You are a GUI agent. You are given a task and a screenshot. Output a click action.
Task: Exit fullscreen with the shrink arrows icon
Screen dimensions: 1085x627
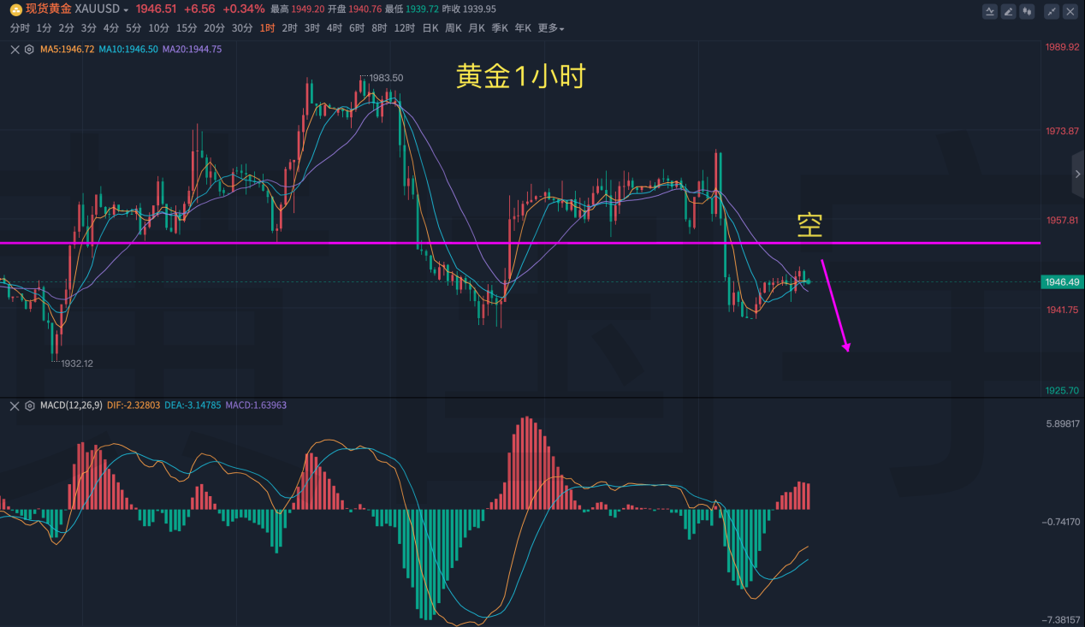coord(1052,11)
